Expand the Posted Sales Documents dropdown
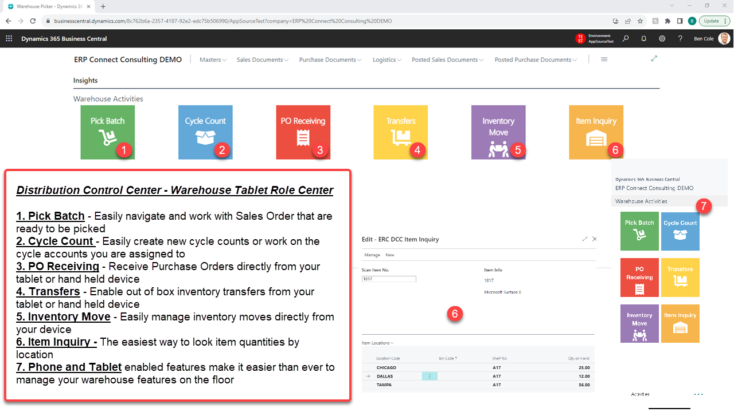734x412 pixels. pos(447,60)
